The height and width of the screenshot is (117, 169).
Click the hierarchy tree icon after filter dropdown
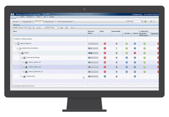pos(62,28)
